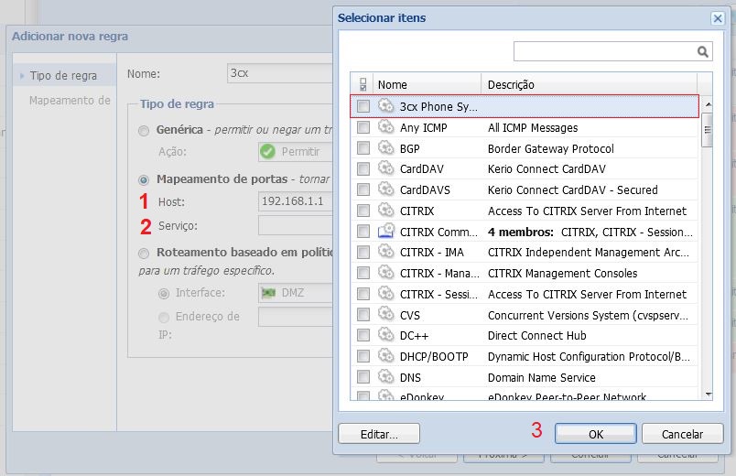The height and width of the screenshot is (476, 736).
Task: Click the CardDAV service icon
Action: coord(385,168)
